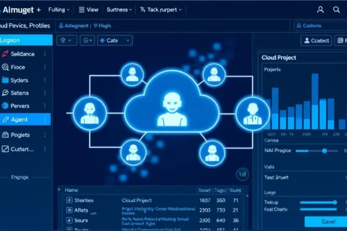Click the cut-off button next to Coatect
This screenshot has width=347, height=231.
[341, 40]
